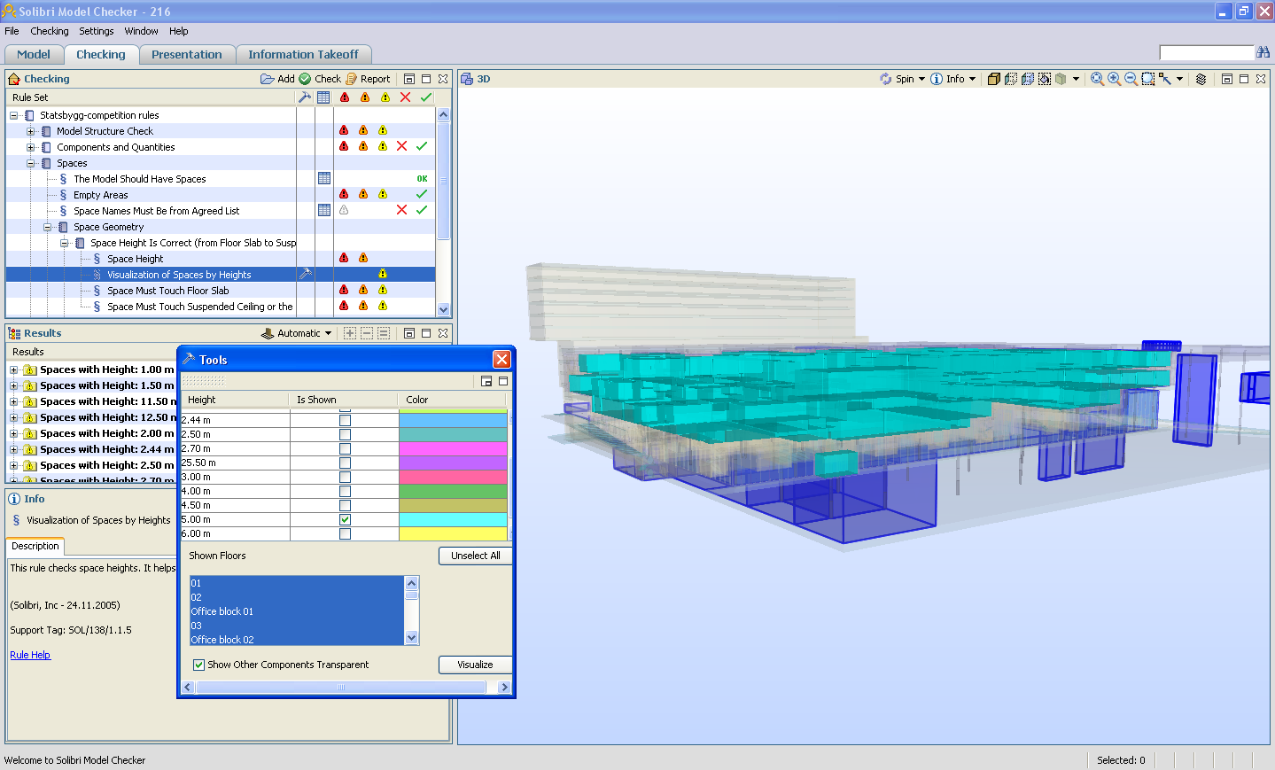
Task: Uncheck the Is Shown box for 5.00 m
Action: (x=345, y=519)
